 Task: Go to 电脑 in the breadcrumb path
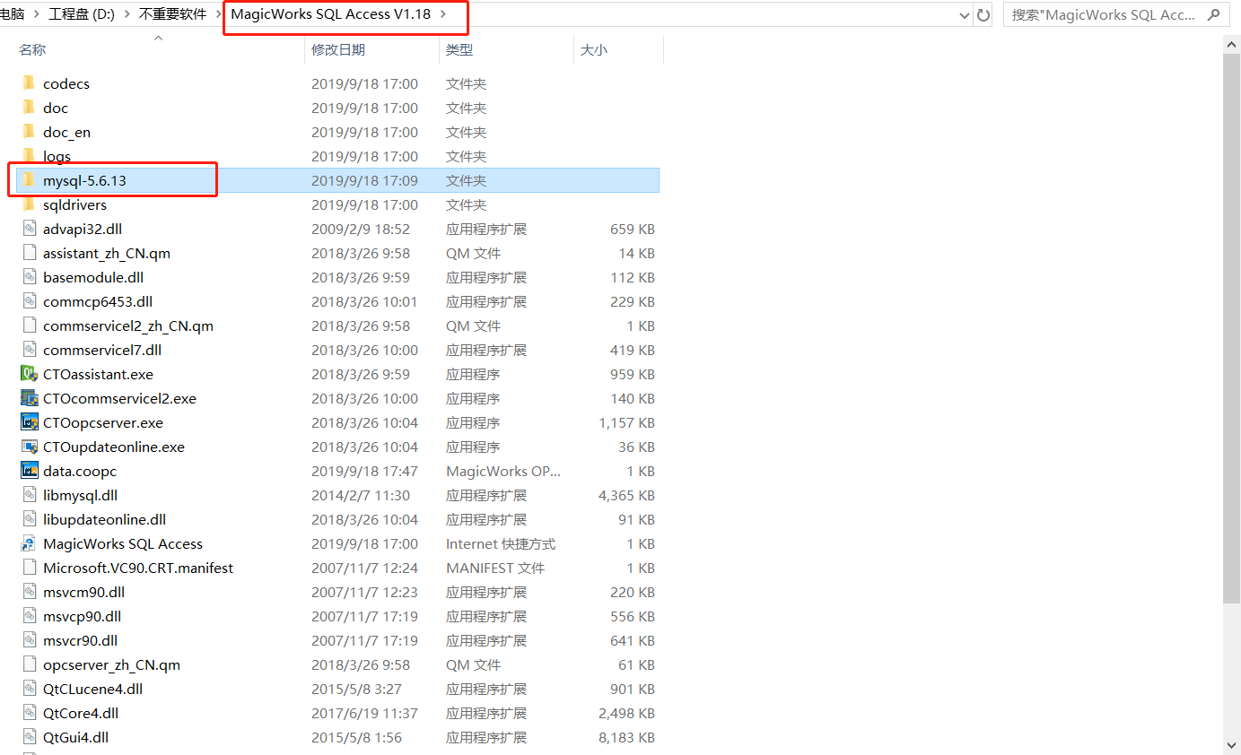coord(12,13)
